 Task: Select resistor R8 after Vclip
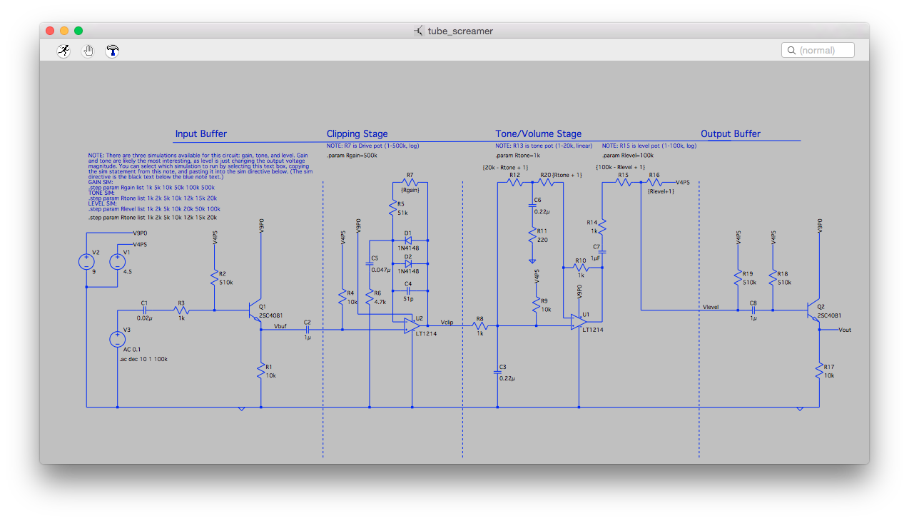(480, 326)
